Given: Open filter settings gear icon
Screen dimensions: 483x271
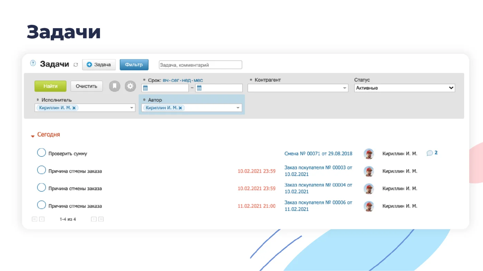Looking at the screenshot, I should (130, 86).
